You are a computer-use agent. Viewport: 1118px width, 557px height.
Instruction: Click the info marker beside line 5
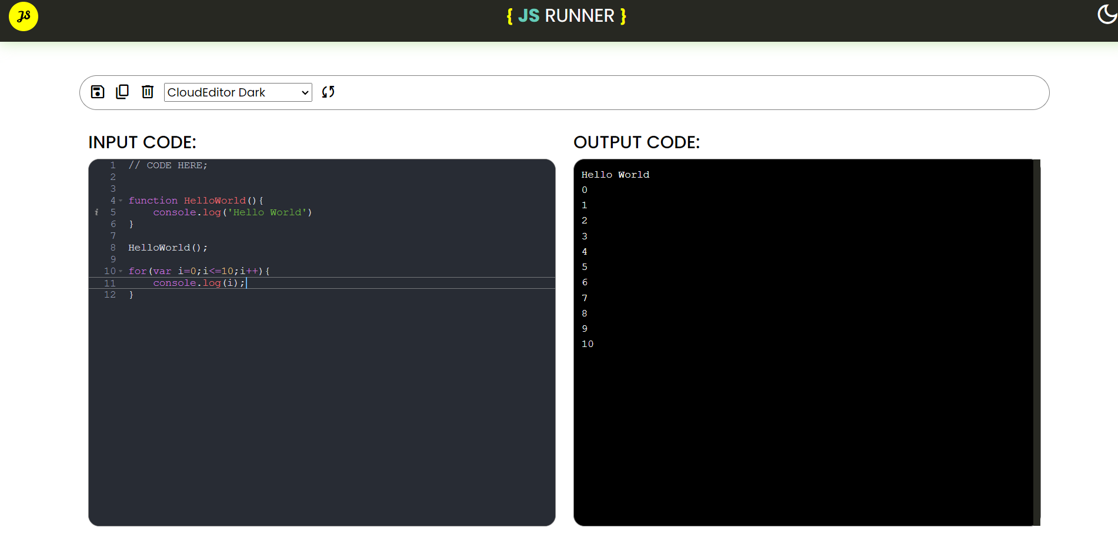[x=96, y=212]
